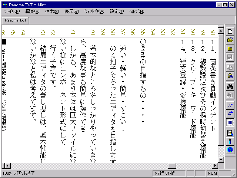237x178 pixels.
Task: Click the line 行く予定です。
Action: (x=53, y=67)
